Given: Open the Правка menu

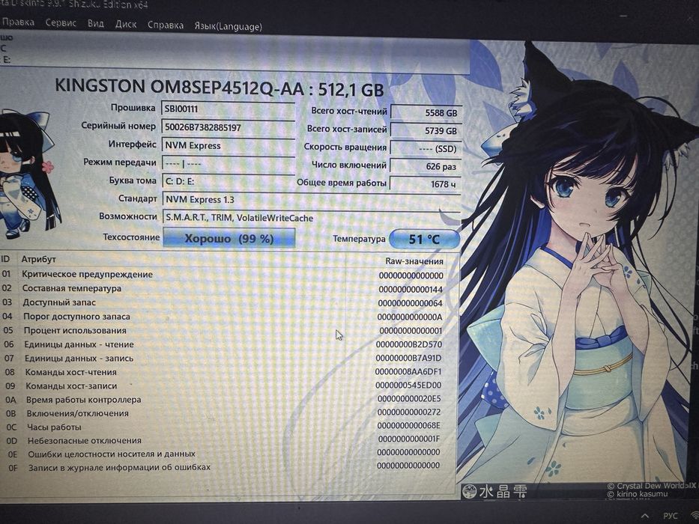Looking at the screenshot, I should [x=18, y=22].
